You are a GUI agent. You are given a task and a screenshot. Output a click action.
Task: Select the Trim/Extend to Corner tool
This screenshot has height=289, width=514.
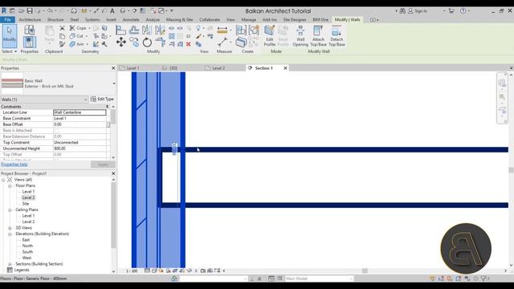[160, 43]
